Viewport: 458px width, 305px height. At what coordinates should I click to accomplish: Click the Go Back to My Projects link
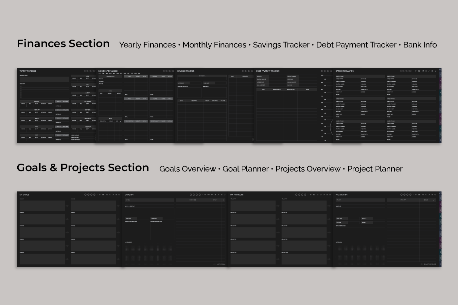coord(430,264)
